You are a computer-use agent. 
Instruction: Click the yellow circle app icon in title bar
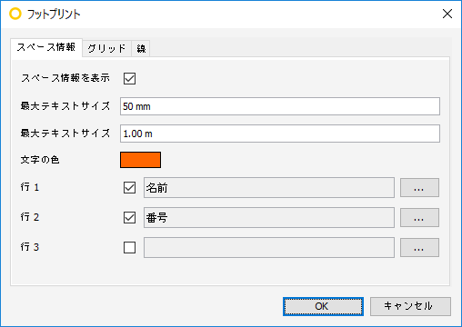coord(15,14)
